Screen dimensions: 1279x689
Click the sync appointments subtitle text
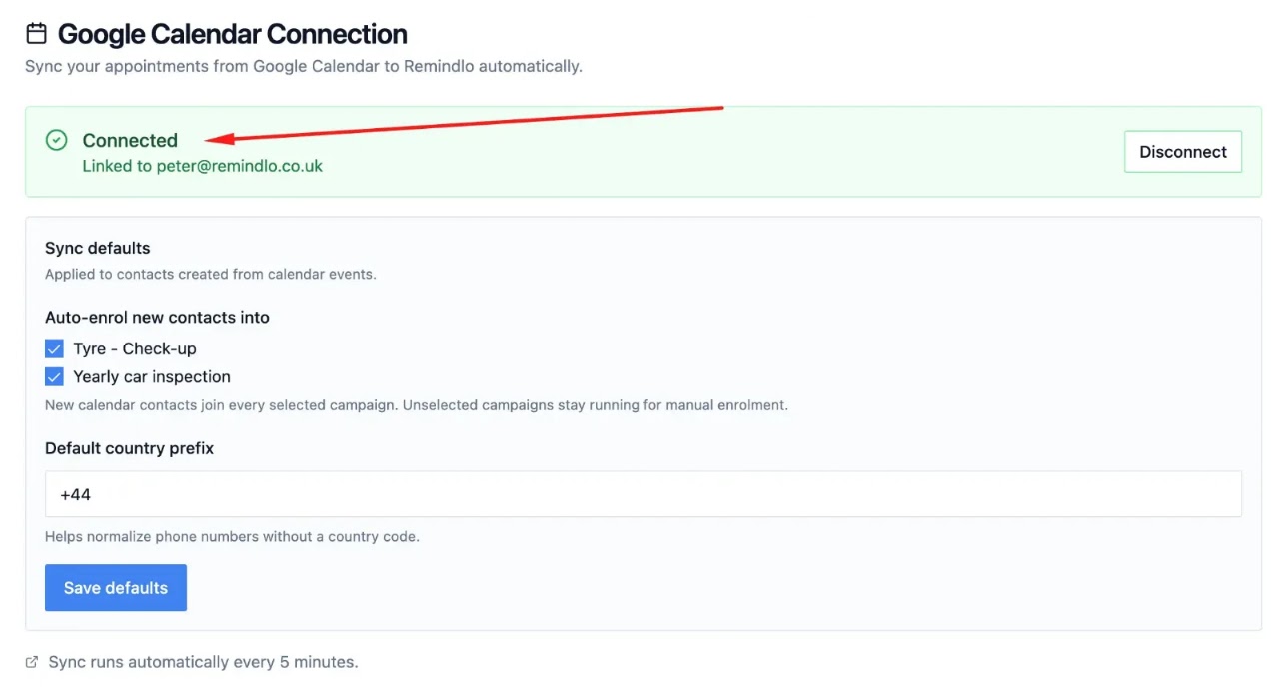click(304, 66)
